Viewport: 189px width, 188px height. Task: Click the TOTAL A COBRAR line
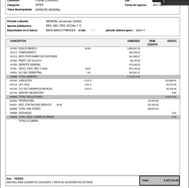[x=28, y=121]
